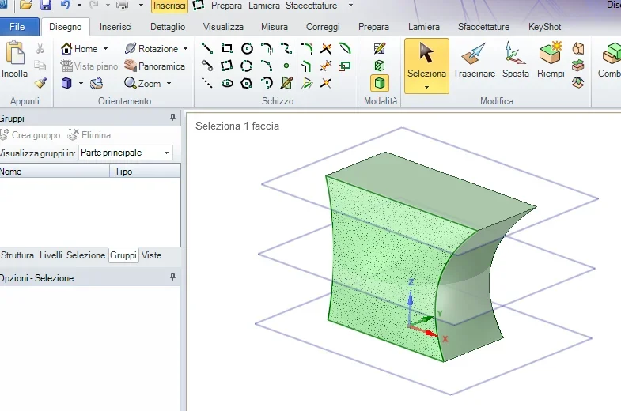Open the File menu

pos(17,27)
